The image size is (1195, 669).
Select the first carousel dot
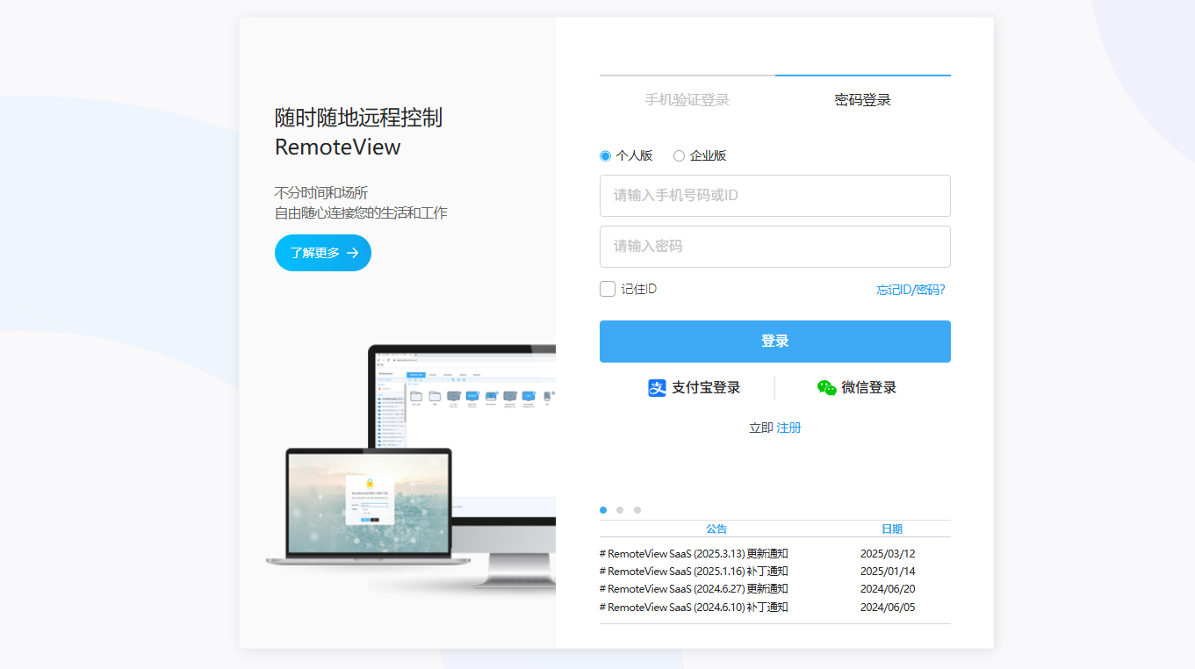point(603,510)
